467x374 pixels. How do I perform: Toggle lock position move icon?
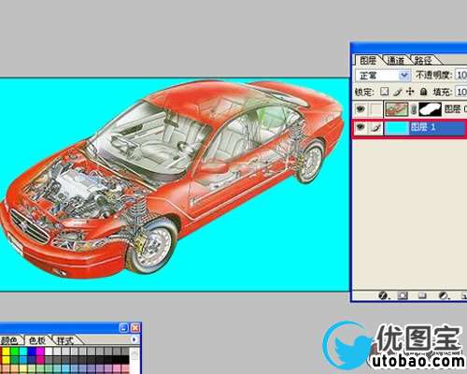click(410, 92)
